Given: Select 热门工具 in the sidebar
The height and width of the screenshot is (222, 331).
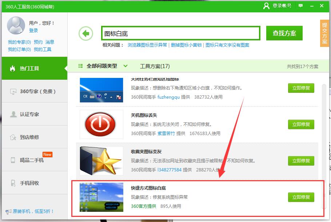Looking at the screenshot, I should (34, 68).
